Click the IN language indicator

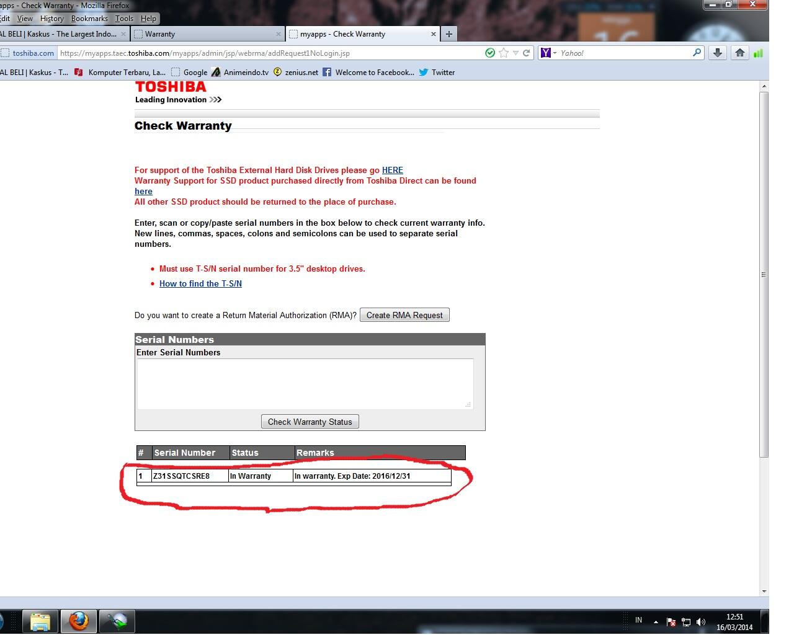click(638, 620)
